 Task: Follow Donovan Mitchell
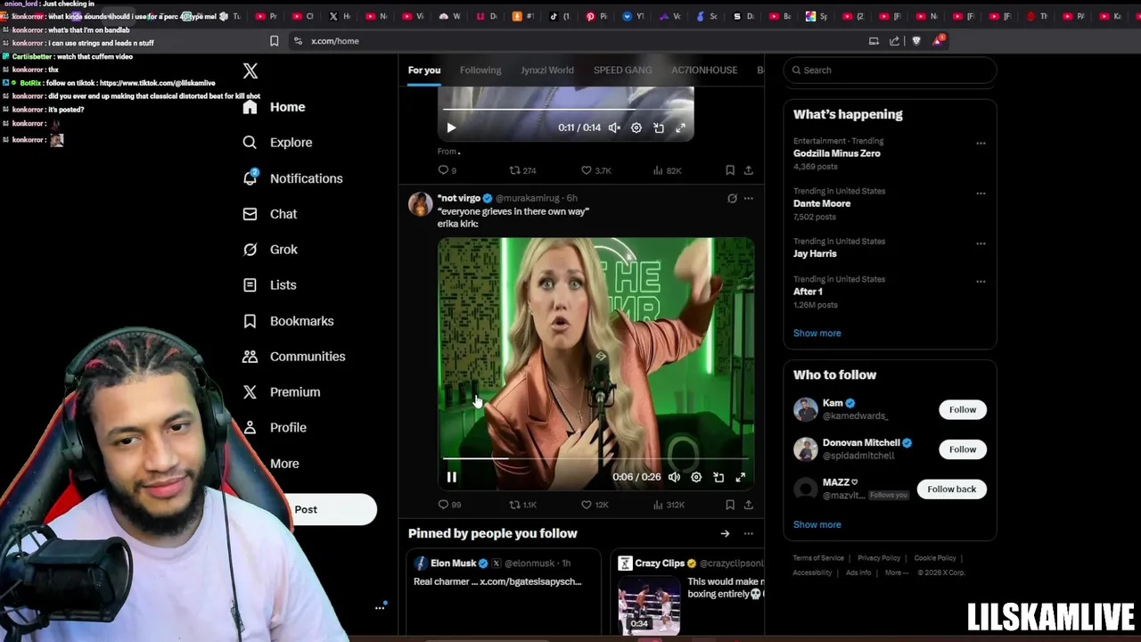point(963,449)
